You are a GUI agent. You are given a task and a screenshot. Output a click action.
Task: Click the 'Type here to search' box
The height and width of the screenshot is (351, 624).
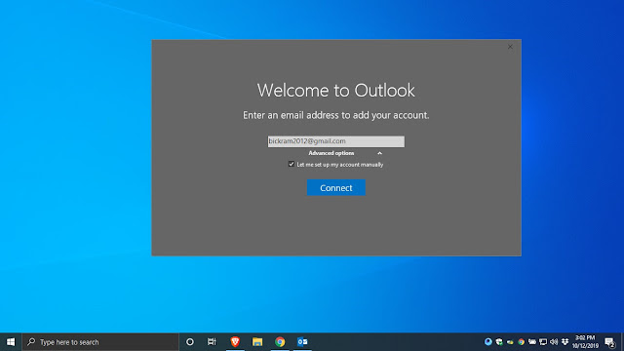[100, 342]
